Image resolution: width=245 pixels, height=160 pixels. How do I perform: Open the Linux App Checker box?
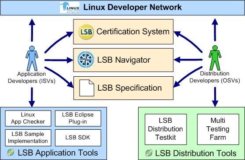coord(28,118)
